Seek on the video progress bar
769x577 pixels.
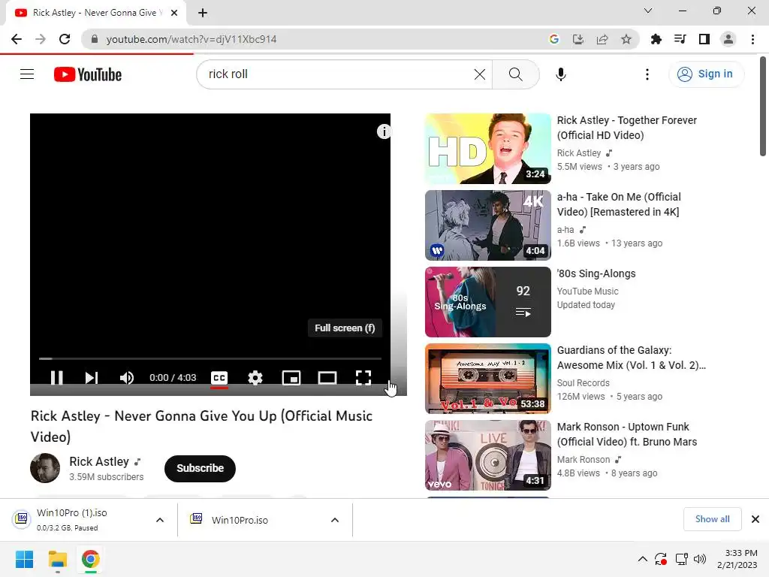(x=210, y=358)
